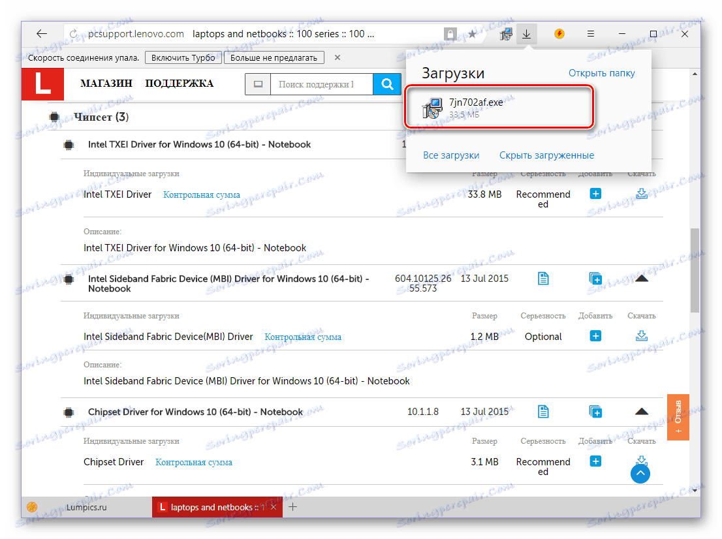Collapse the Intel Sideband Fabric Device section
The width and height of the screenshot is (722, 539).
(x=642, y=279)
